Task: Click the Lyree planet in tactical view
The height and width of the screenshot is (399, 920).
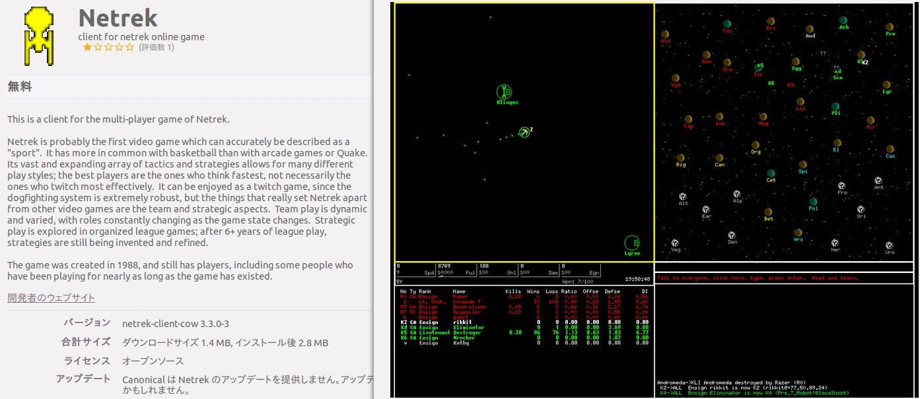Action: coord(632,242)
